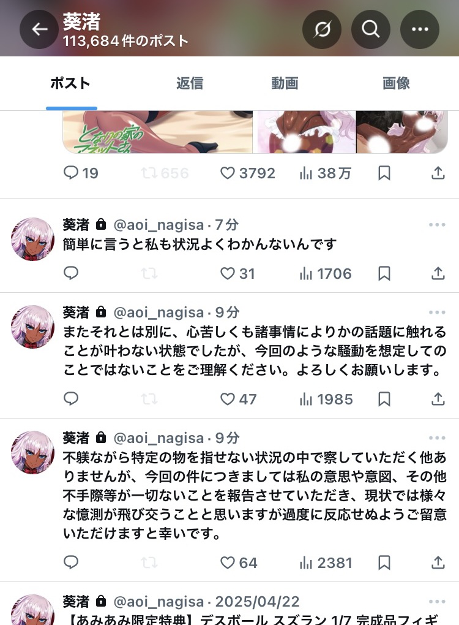The height and width of the screenshot is (625, 459).
Task: Tap the back arrow button
Action: pos(39,29)
